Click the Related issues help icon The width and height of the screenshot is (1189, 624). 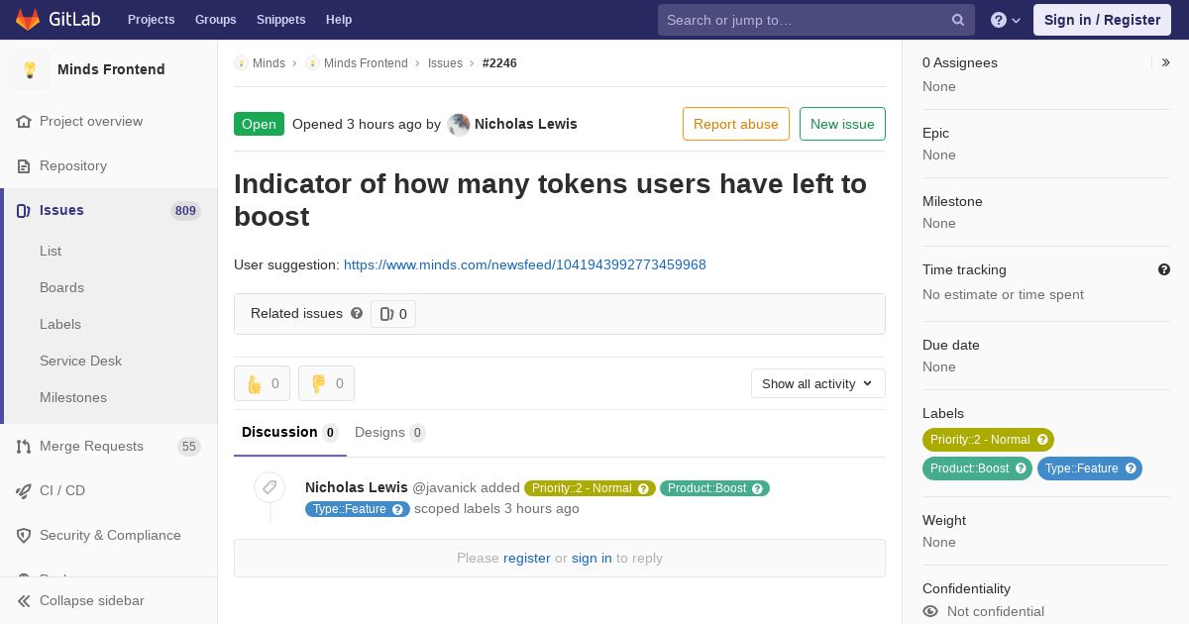coord(357,313)
